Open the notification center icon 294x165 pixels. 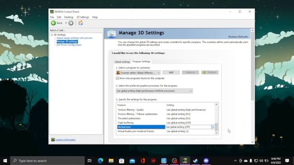(287, 161)
